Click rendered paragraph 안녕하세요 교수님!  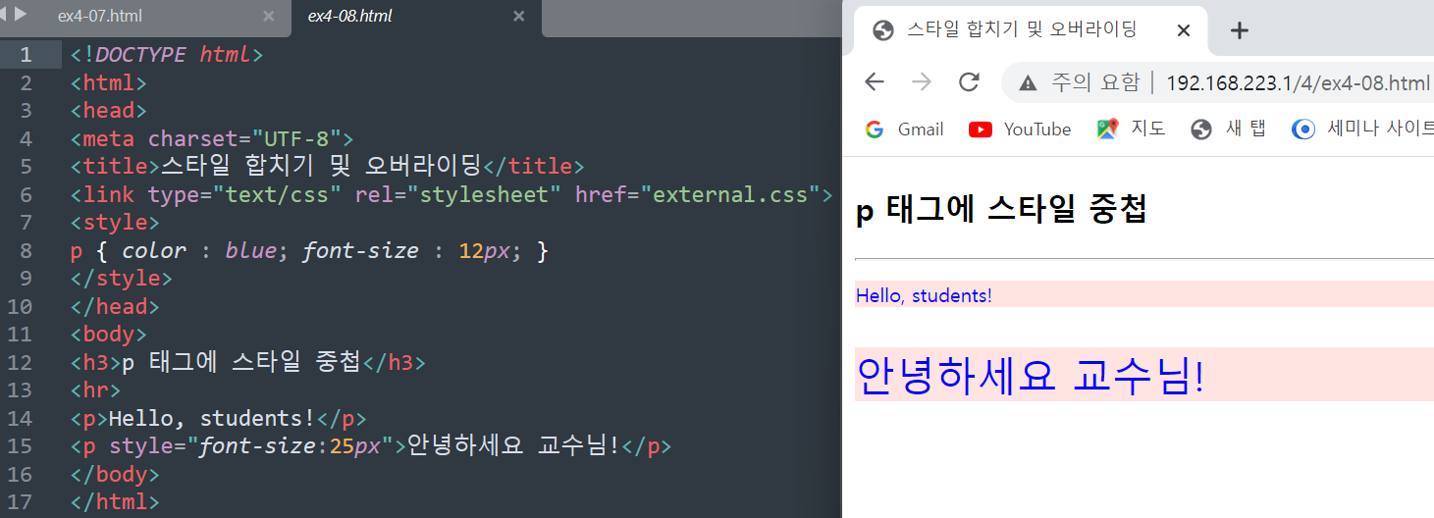click(x=1030, y=375)
